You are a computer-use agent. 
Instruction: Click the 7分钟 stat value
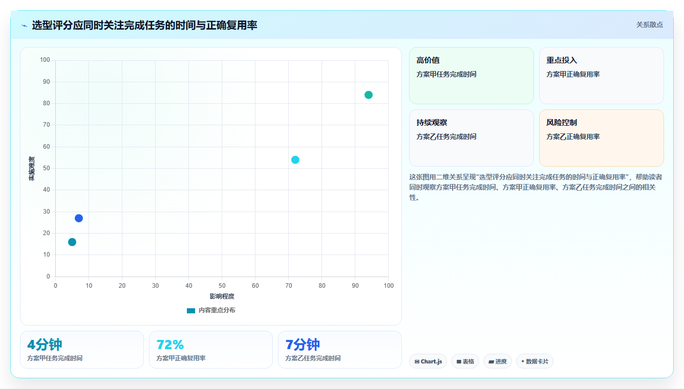[x=303, y=345]
